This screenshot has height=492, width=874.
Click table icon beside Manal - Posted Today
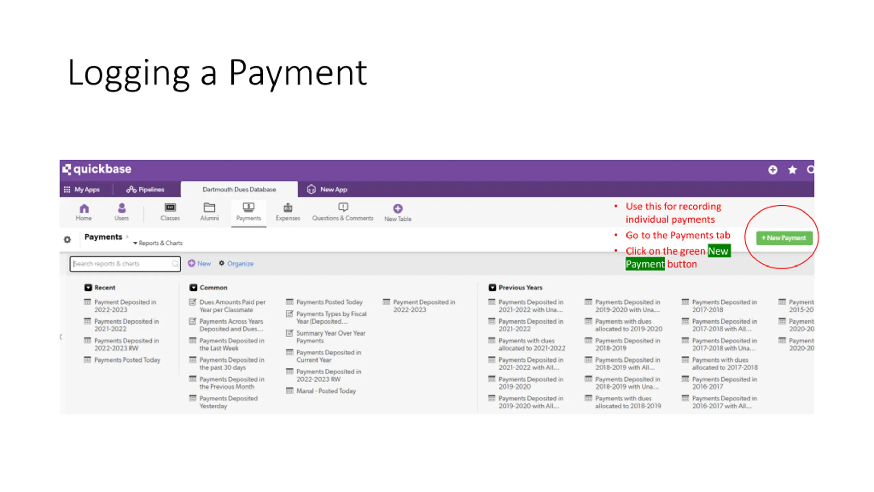290,391
